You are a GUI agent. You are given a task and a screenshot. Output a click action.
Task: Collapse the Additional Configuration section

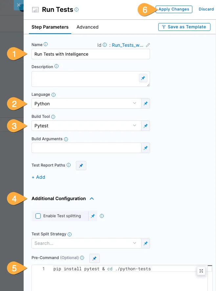(92, 198)
